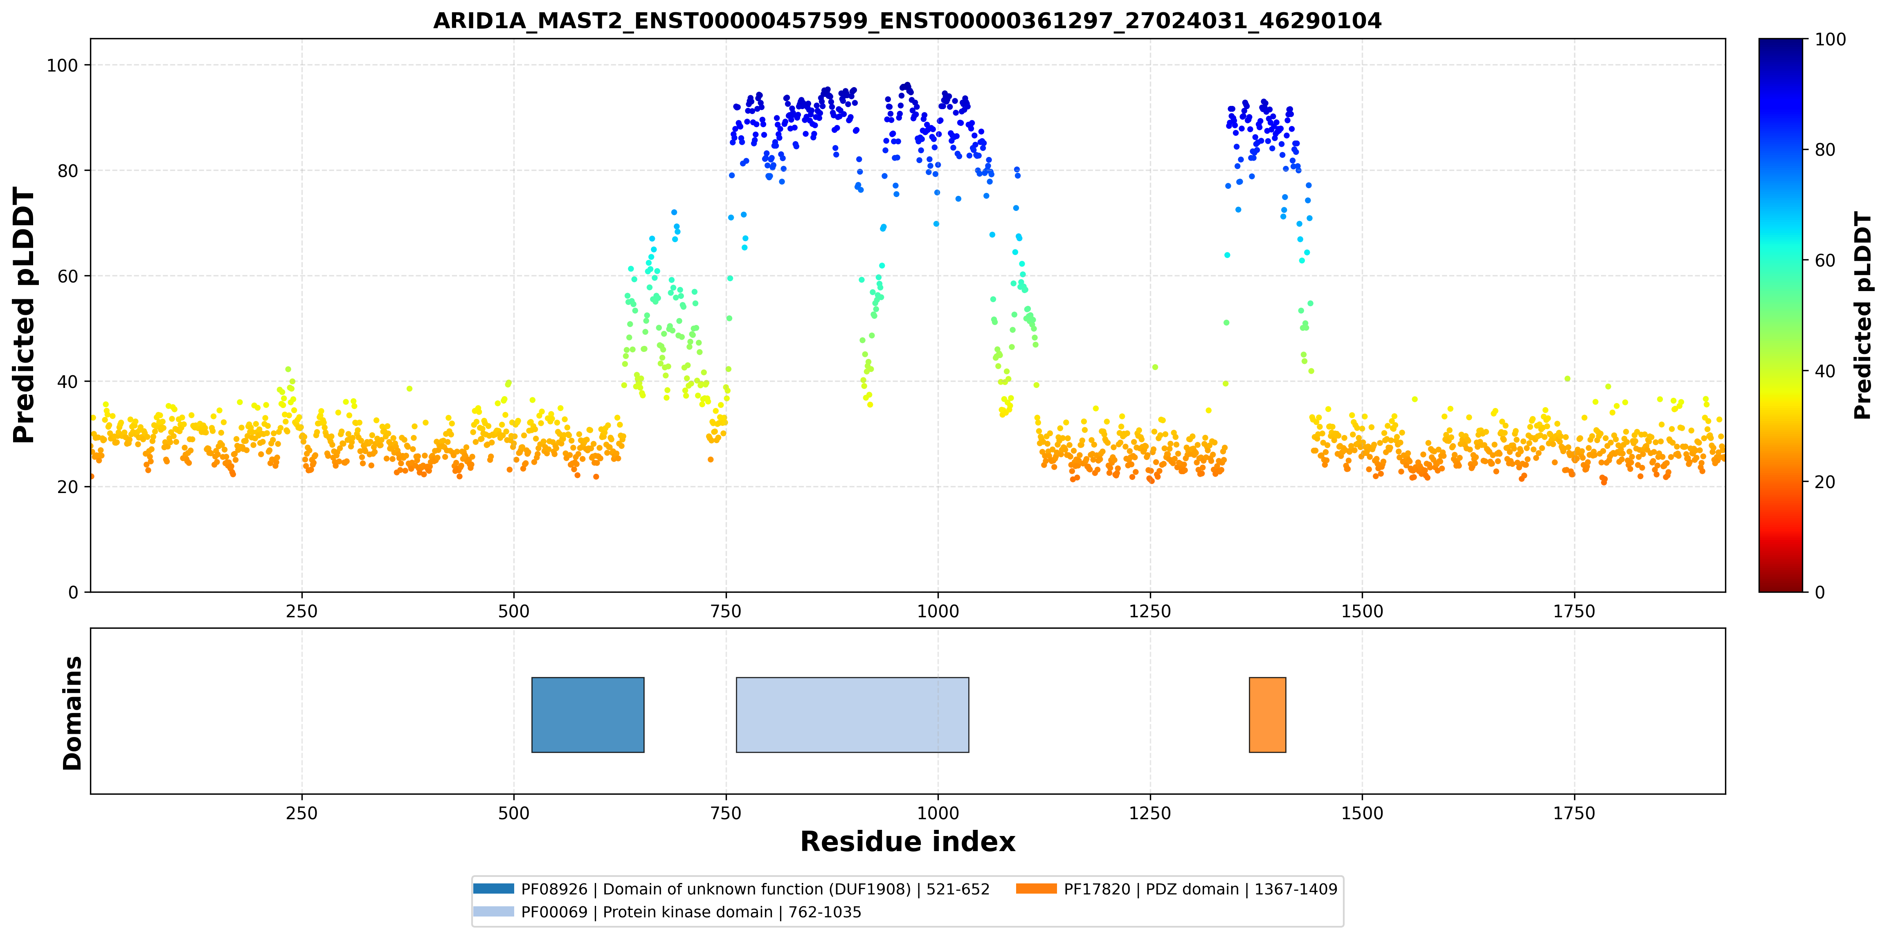Viewport: 1887px width, 939px height.
Task: Click the PDZ domain legend text
Action: pos(1201,889)
